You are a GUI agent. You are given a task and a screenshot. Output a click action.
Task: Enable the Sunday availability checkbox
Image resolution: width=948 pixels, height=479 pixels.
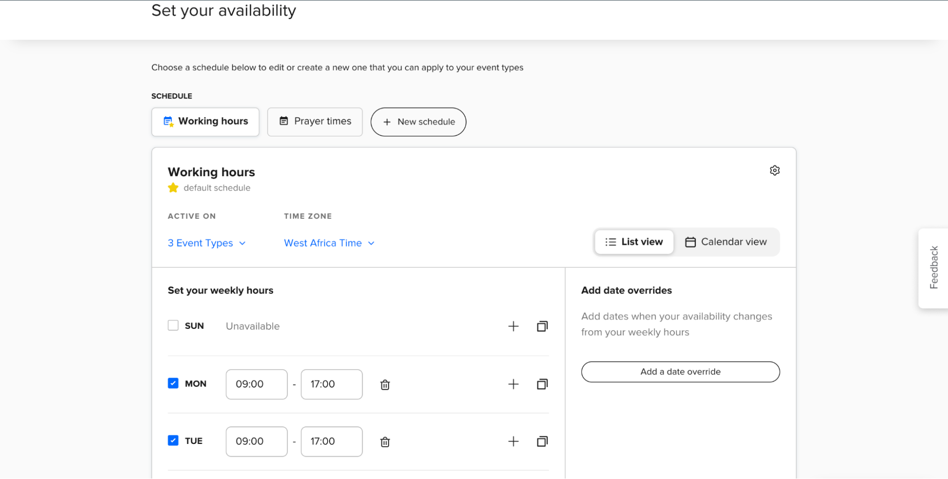point(173,325)
